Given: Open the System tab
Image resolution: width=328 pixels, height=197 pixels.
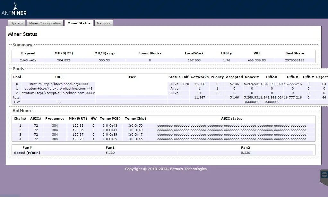Looking at the screenshot, I should click(x=16, y=23).
